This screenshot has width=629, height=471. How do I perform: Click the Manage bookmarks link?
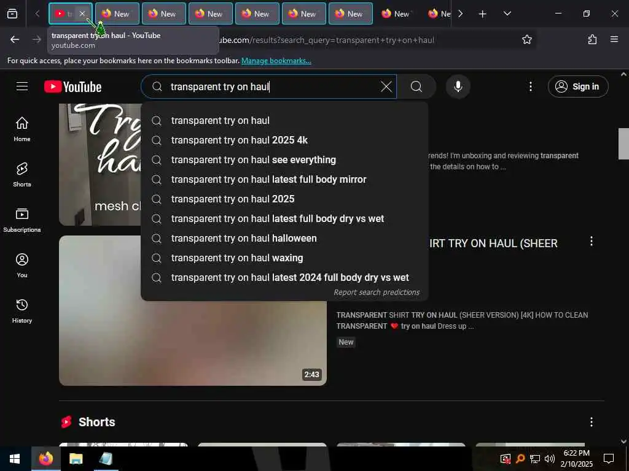276,61
